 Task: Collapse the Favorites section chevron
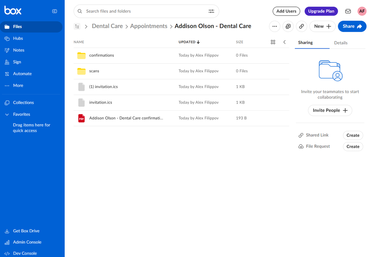pyautogui.click(x=7, y=114)
